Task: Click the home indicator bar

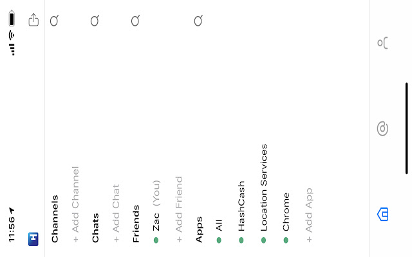Action: (x=406, y=128)
